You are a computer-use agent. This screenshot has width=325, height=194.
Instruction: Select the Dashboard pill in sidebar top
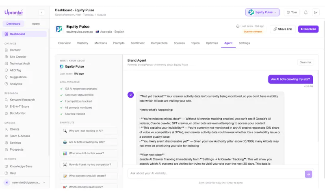pyautogui.click(x=13, y=24)
